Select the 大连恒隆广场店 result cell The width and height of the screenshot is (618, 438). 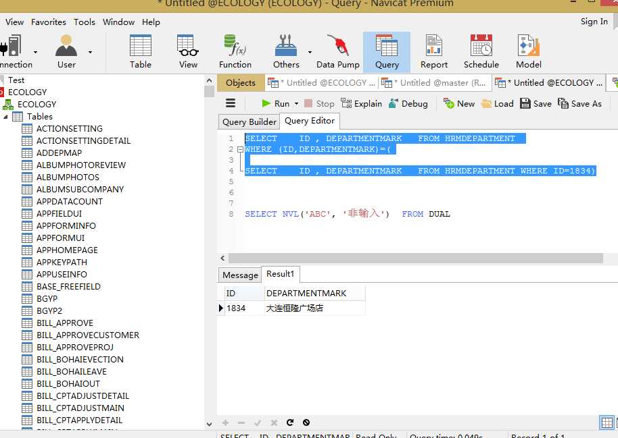tap(314, 308)
